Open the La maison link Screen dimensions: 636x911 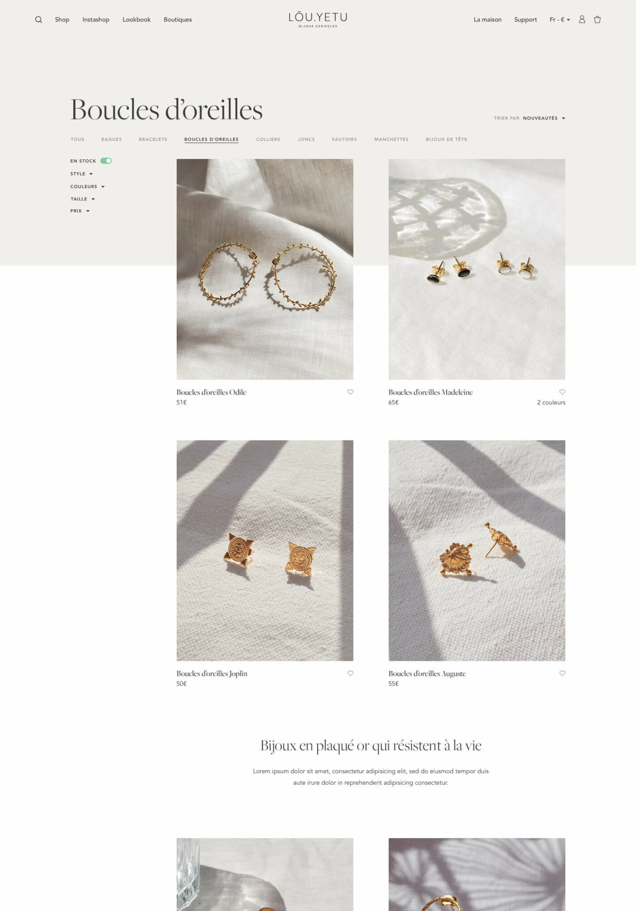point(487,20)
